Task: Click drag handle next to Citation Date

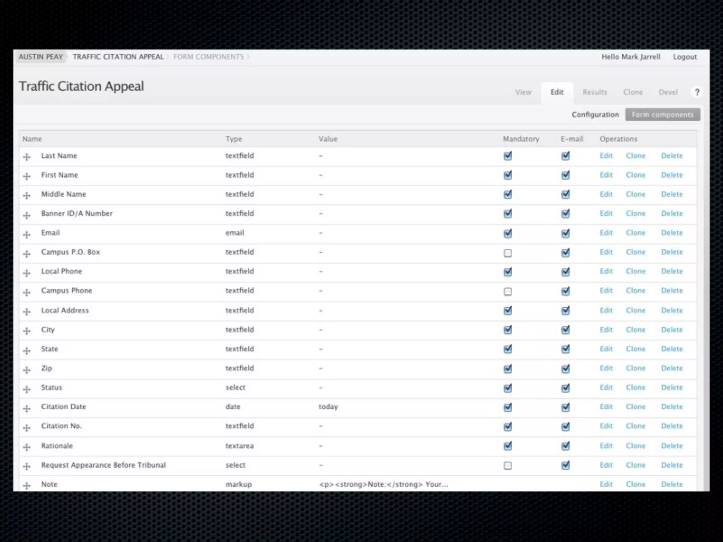Action: click(x=27, y=408)
